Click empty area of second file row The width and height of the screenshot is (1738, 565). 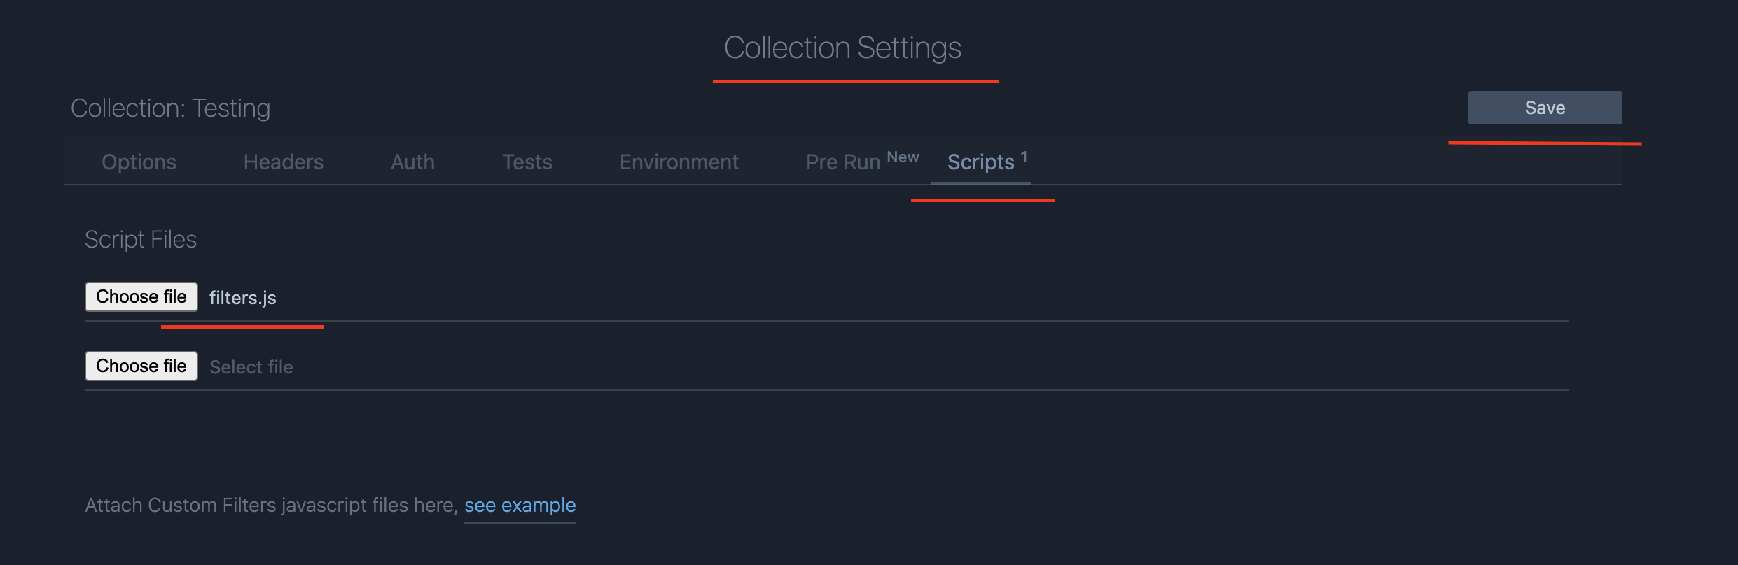coord(931,366)
